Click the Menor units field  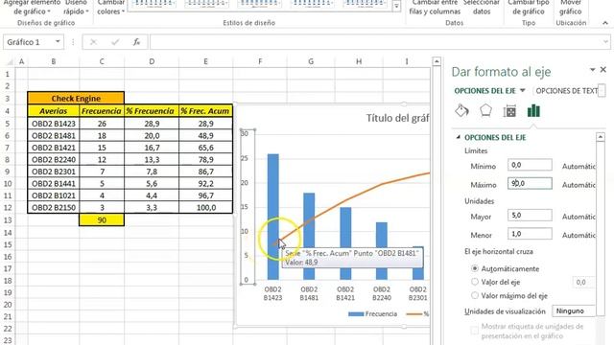coord(530,234)
